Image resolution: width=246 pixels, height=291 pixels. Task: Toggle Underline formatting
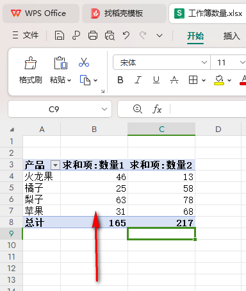pyautogui.click(x=156, y=80)
